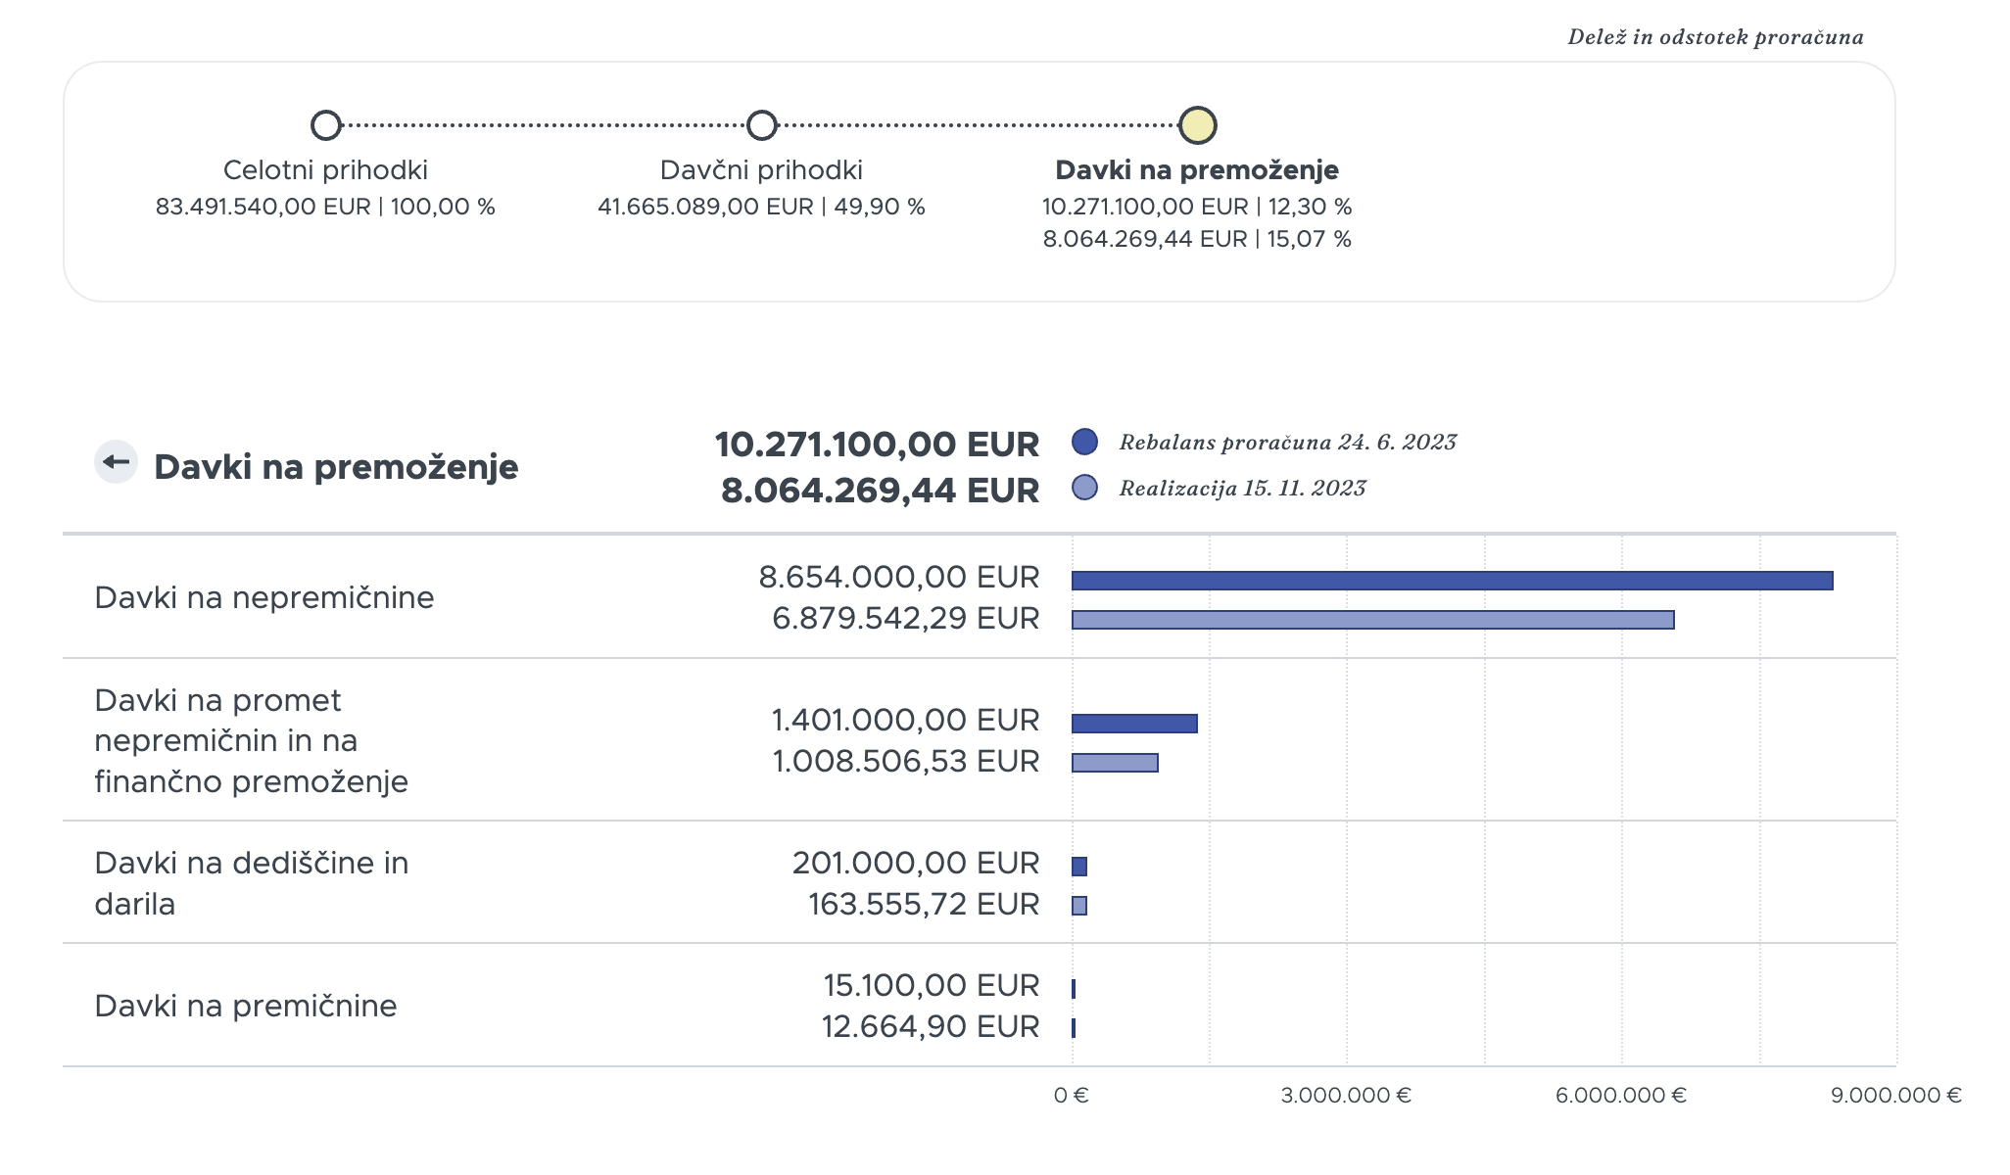Click Rebalans proračuna 24. 6. 2023 legend label
This screenshot has height=1175, width=2010.
1288,443
